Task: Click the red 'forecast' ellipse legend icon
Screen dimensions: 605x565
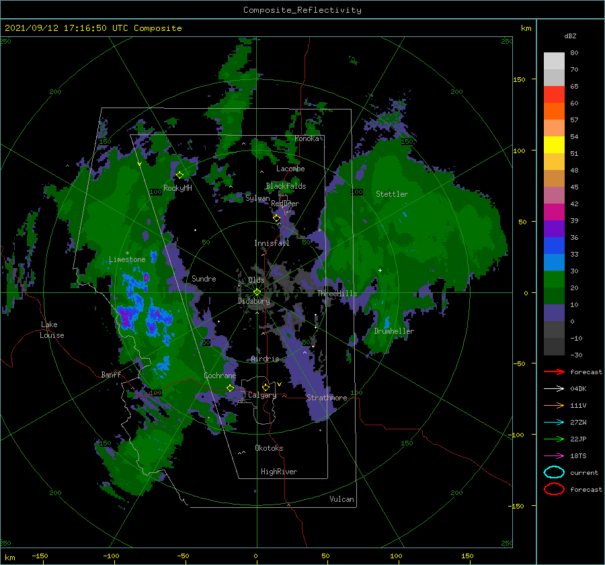Action: 554,489
